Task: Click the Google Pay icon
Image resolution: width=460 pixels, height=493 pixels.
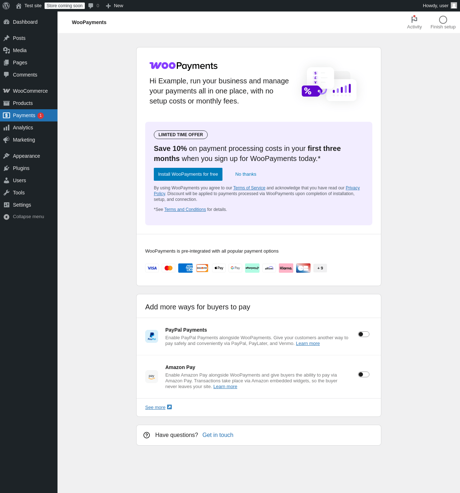Action: [235, 268]
